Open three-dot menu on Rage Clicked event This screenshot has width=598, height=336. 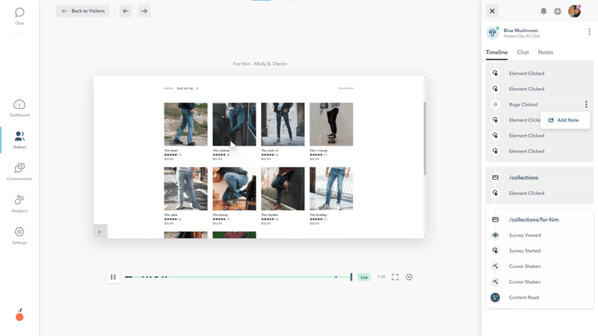(x=585, y=105)
